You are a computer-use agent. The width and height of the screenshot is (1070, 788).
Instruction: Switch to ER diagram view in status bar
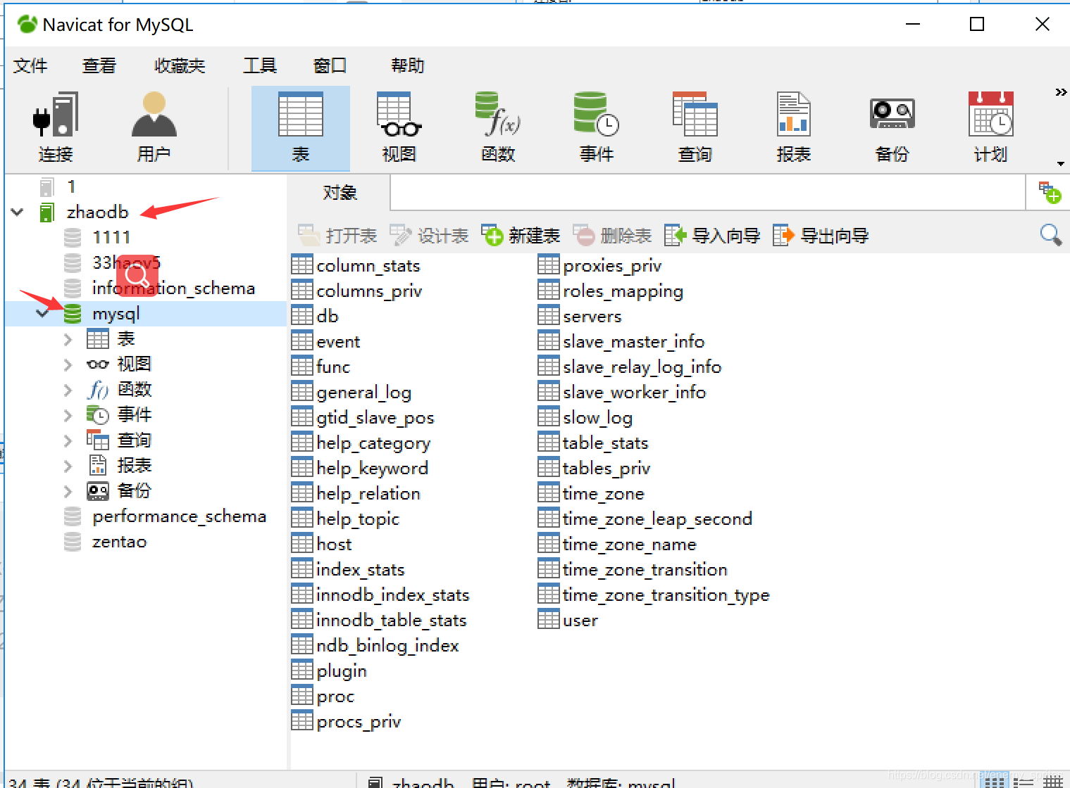(1052, 781)
